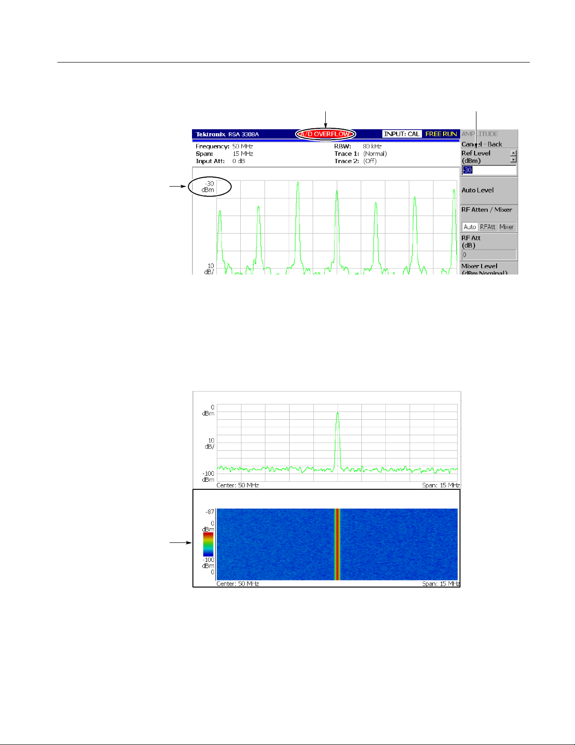The image size is (575, 745).
Task: Click Center: 50 MHz under the spectrogram
Action: [238, 584]
